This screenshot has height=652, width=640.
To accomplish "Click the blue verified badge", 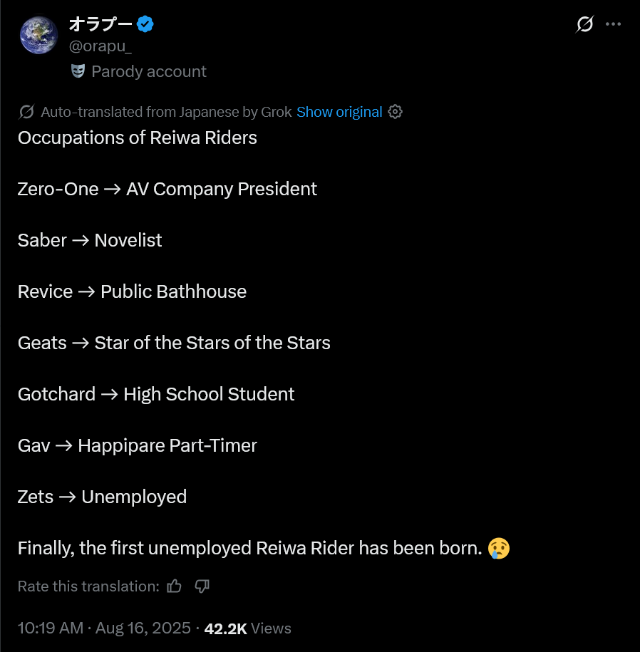I will coord(146,24).
